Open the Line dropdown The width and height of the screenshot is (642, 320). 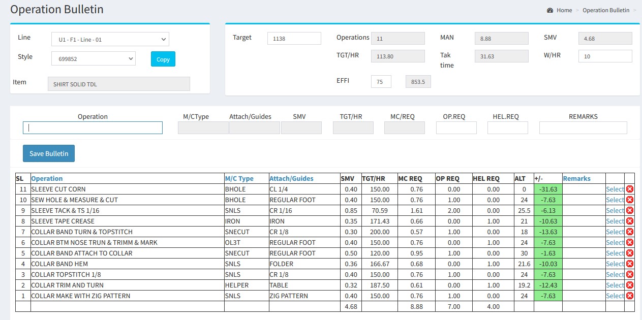110,40
